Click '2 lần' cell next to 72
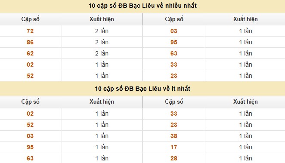Viewport: 285px width, 163px height. (102, 31)
